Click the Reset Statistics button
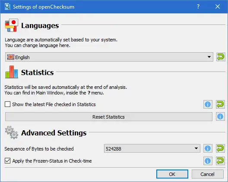Image resolution: width=228 pixels, height=182 pixels. 109,117
